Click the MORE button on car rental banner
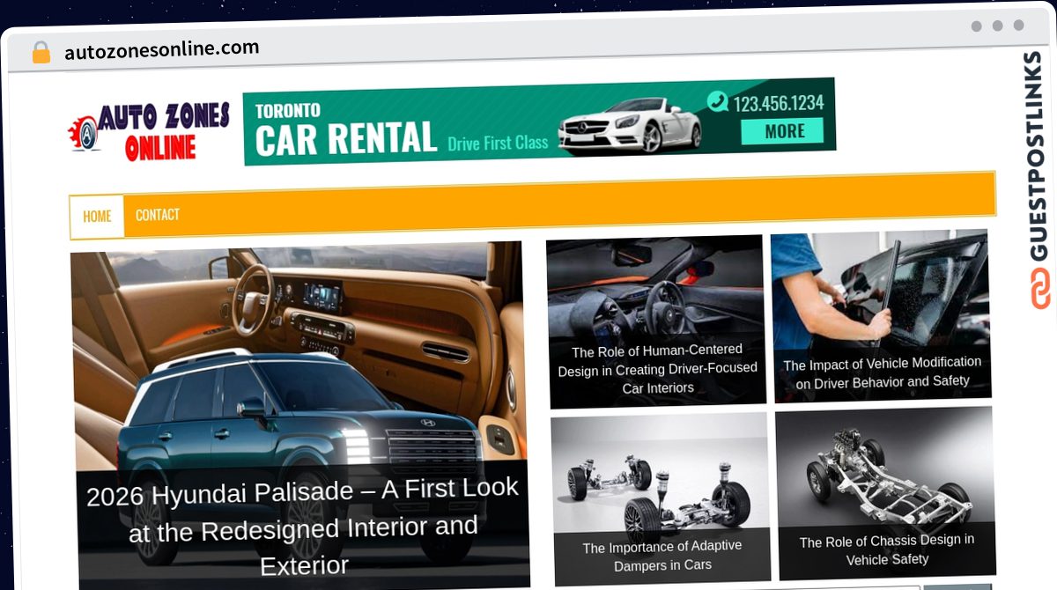 point(783,131)
